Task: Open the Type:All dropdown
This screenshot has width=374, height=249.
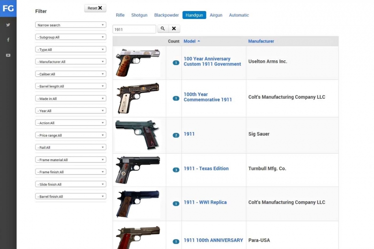Action: (71, 49)
